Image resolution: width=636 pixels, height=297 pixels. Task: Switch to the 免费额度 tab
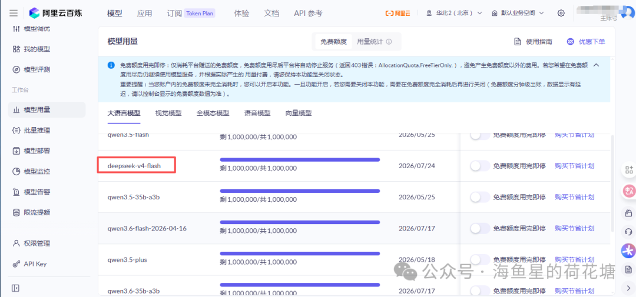point(333,42)
